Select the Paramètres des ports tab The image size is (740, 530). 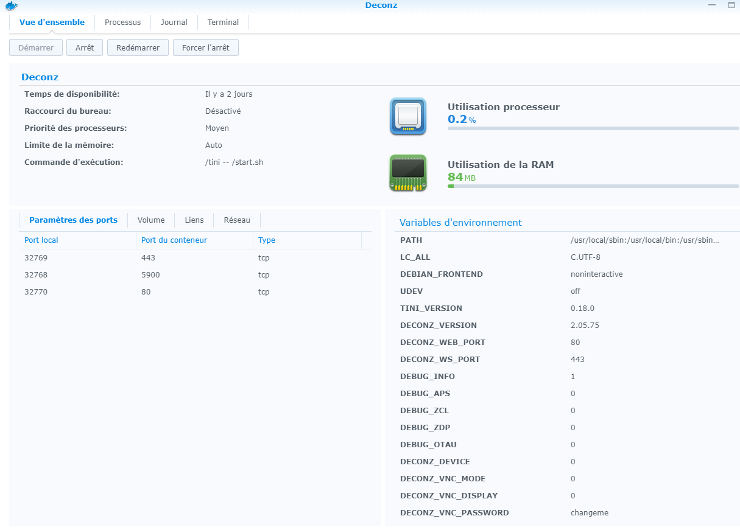pyautogui.click(x=73, y=220)
